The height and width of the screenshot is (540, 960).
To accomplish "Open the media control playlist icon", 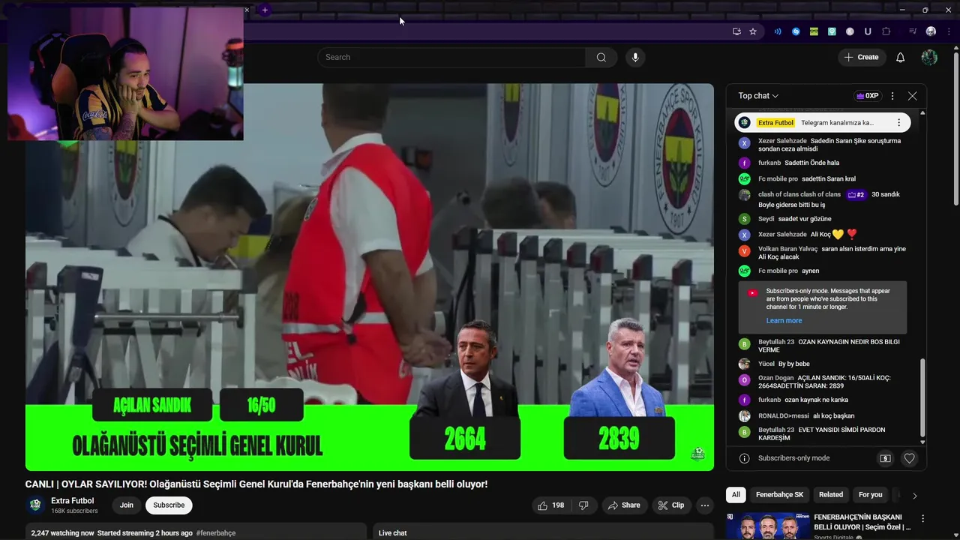I will [x=913, y=31].
